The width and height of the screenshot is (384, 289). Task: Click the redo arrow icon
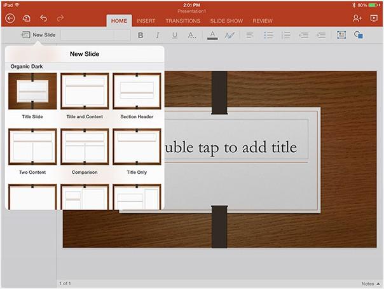(x=60, y=19)
